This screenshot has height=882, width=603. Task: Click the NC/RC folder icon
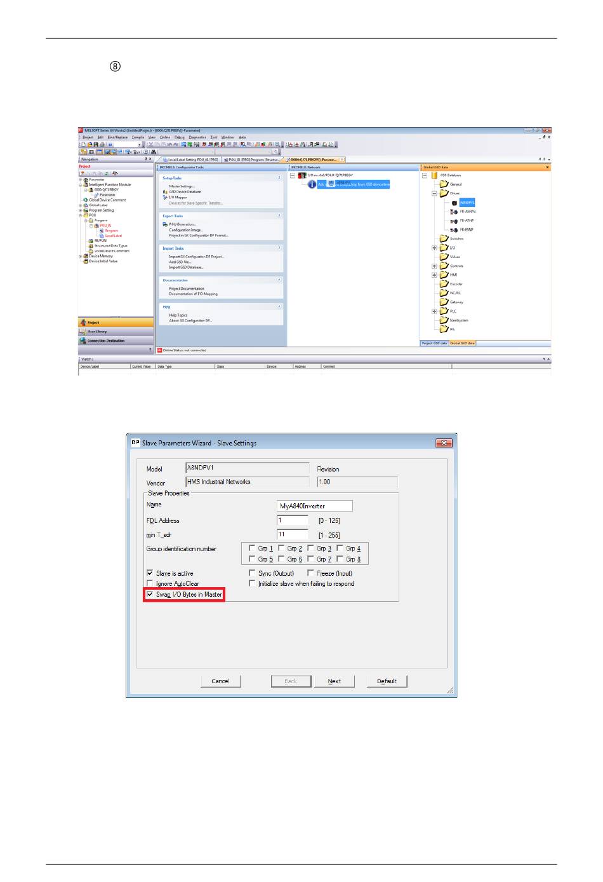point(444,293)
